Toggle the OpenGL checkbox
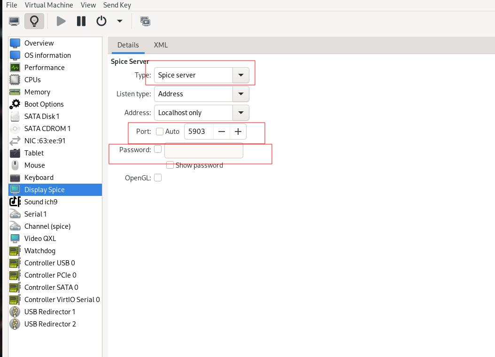The image size is (495, 357). [x=158, y=178]
